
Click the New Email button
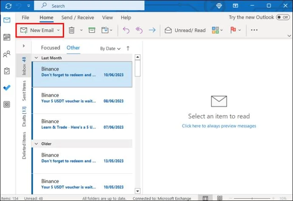pos(37,30)
